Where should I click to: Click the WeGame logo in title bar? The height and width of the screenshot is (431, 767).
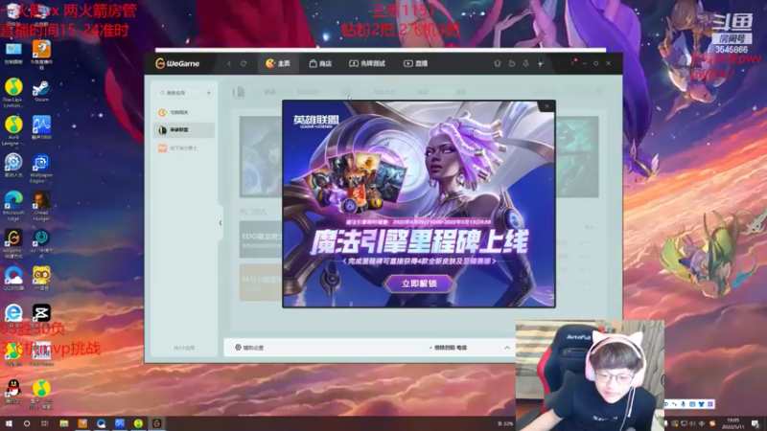[177, 63]
